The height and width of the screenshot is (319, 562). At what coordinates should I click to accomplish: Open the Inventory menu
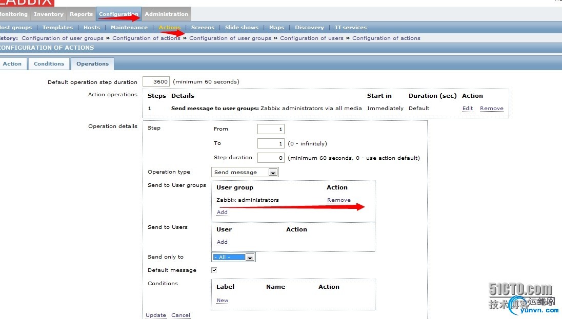click(49, 14)
